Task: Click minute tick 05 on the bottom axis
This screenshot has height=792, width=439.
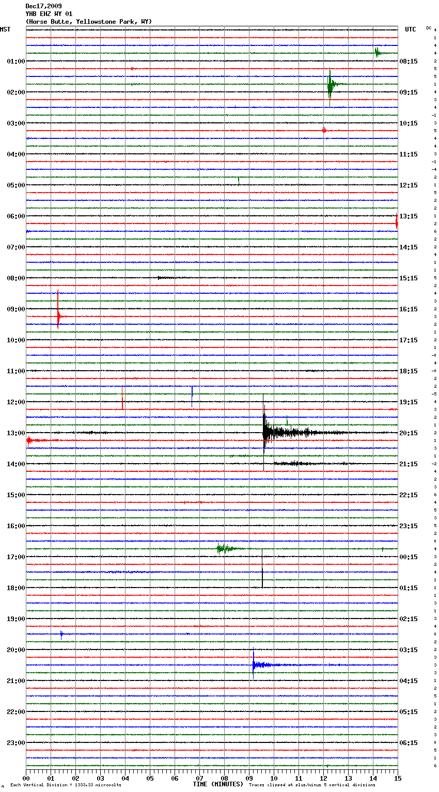Action: coord(150,778)
